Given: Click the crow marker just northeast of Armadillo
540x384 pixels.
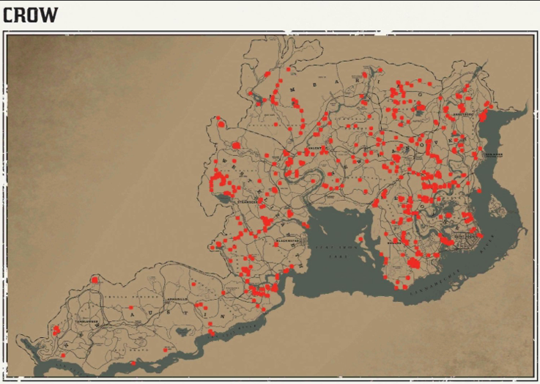Looking at the screenshot, I should [x=193, y=283].
